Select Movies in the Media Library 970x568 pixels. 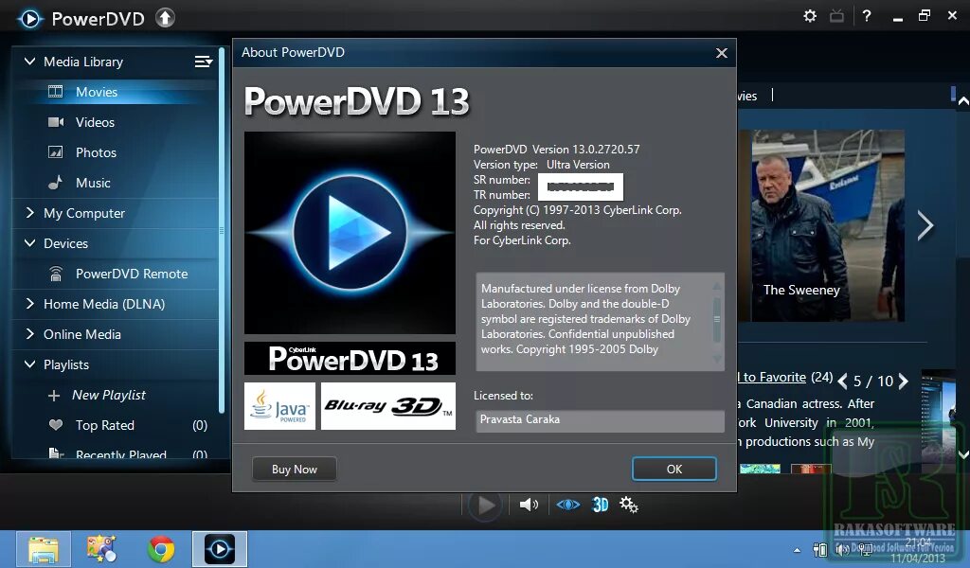click(x=115, y=92)
